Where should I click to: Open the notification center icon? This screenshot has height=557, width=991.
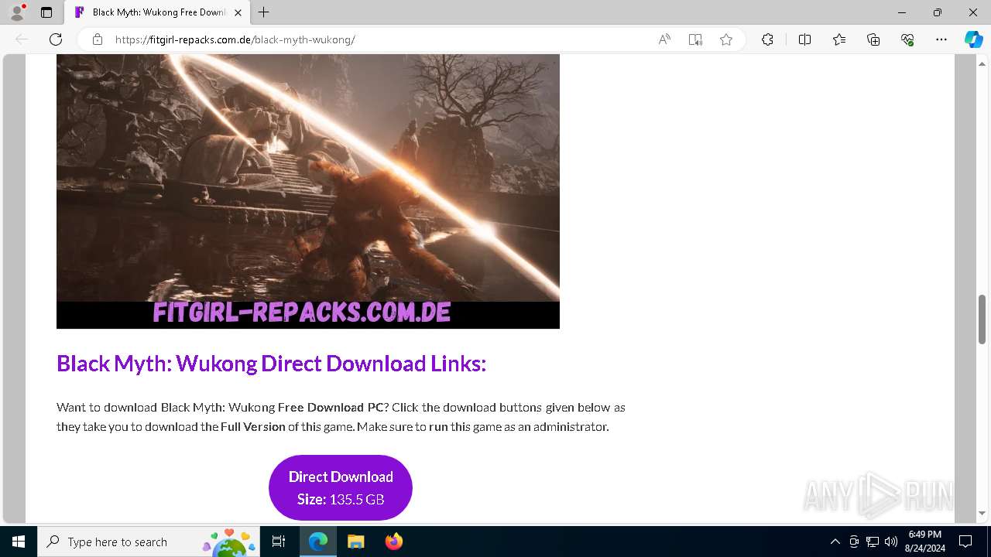[x=965, y=542]
